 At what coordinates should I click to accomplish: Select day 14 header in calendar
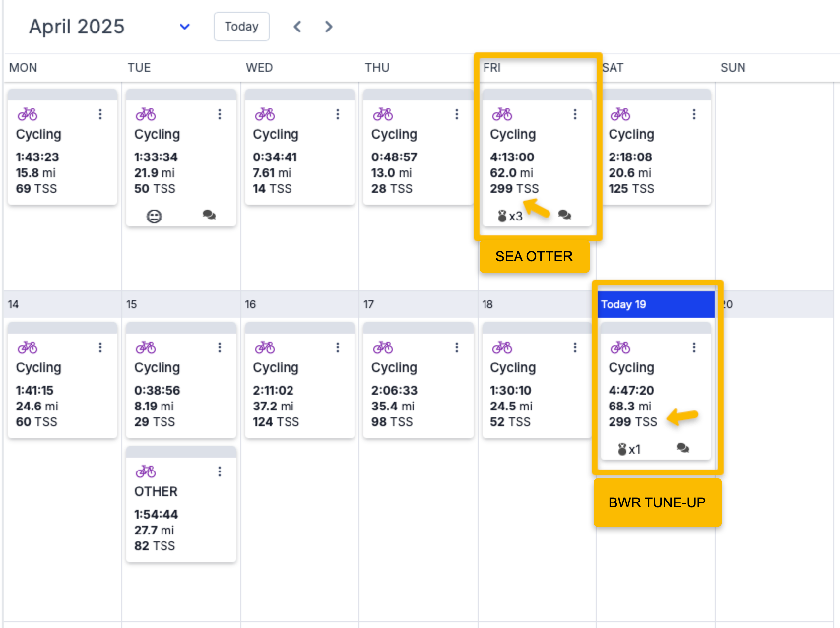click(x=13, y=304)
